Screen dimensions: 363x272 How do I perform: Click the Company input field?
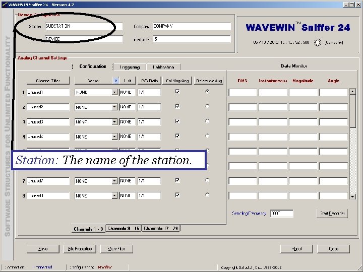[x=192, y=26]
